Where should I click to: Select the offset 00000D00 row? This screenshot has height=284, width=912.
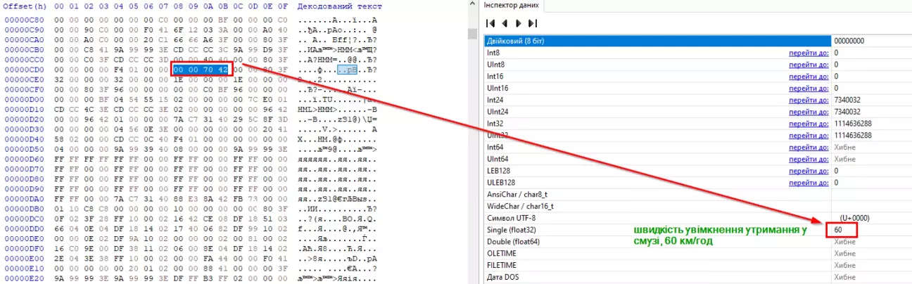tap(25, 100)
